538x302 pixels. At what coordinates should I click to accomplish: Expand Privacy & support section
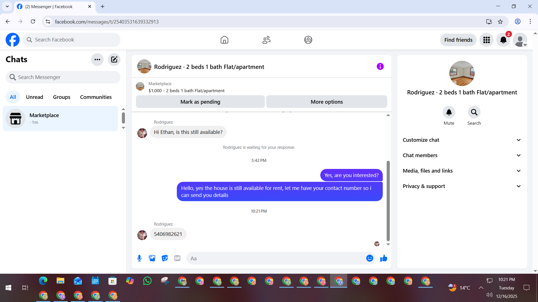(462, 186)
